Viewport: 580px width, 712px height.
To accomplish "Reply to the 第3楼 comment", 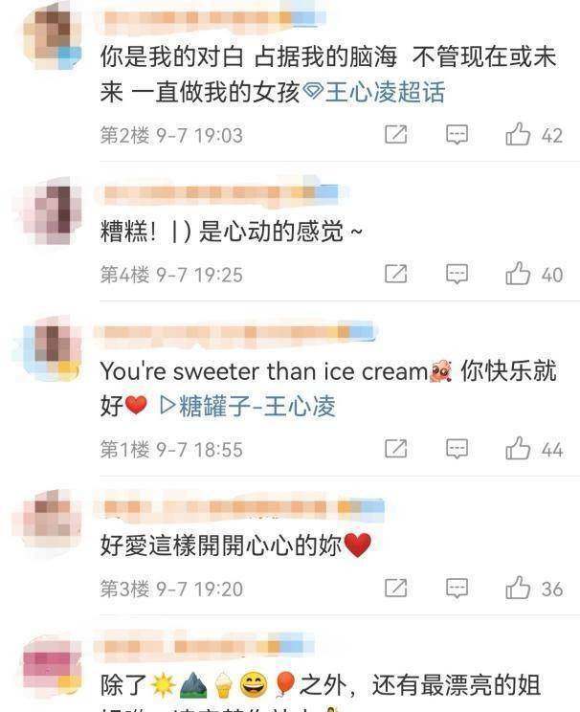I will 457,589.
